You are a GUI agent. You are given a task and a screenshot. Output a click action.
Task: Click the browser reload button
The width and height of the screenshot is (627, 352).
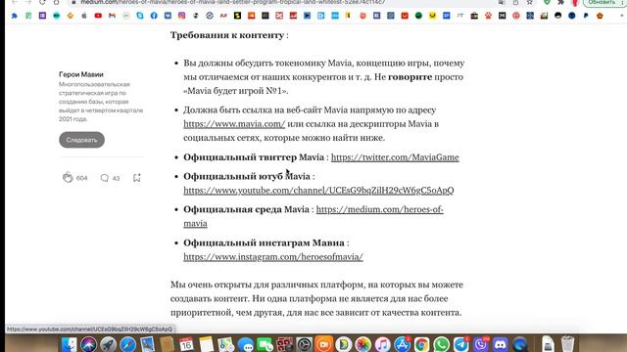(42, 2)
